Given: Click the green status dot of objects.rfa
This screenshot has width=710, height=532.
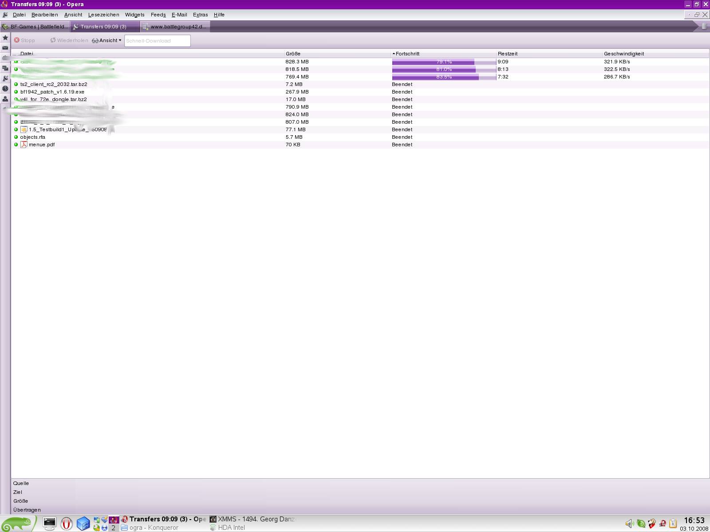Looking at the screenshot, I should pos(16,137).
